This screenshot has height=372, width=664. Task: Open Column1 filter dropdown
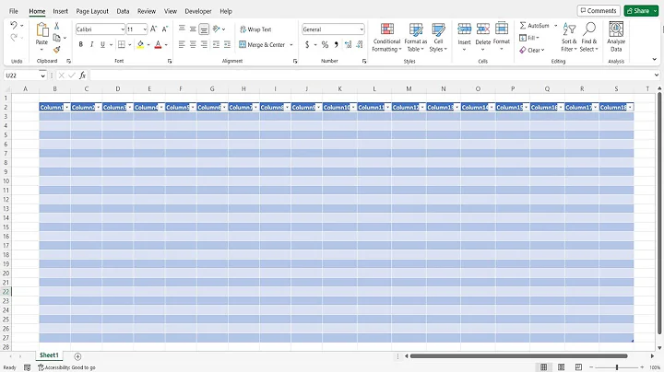click(67, 108)
